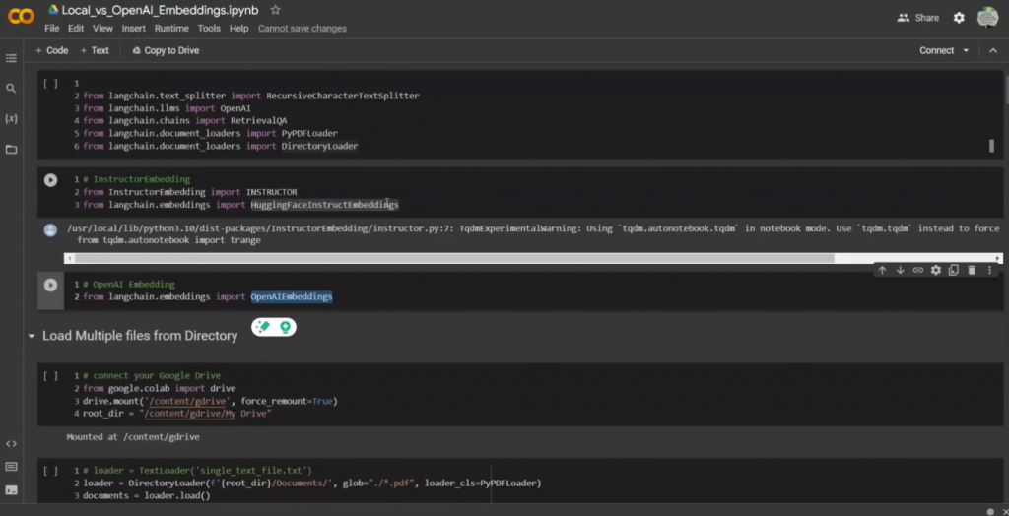Click the Cannot save changes link
This screenshot has width=1009, height=516.
click(303, 29)
